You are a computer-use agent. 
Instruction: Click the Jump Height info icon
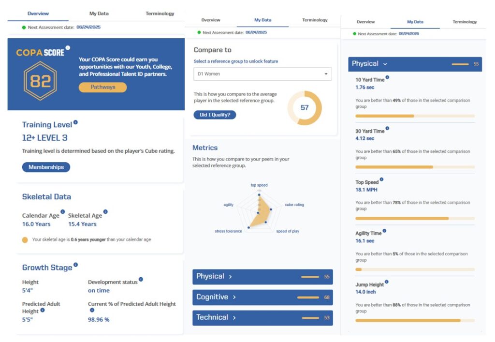[x=386, y=282]
